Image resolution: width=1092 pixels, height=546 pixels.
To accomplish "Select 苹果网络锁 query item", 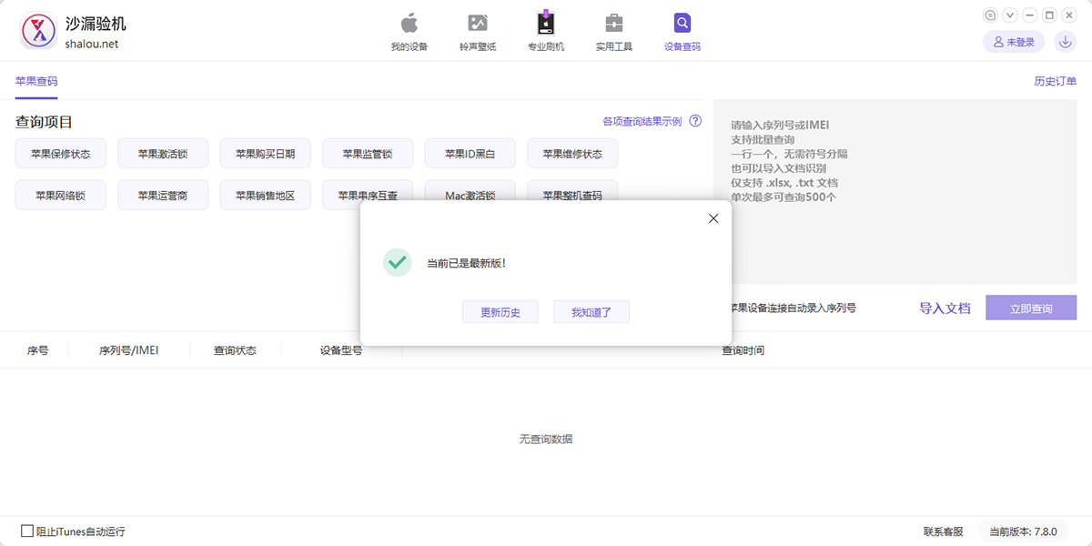I will tap(60, 195).
